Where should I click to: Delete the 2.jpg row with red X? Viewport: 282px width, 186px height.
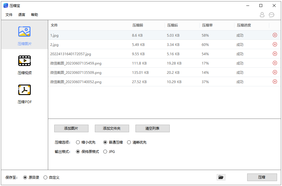point(275,44)
